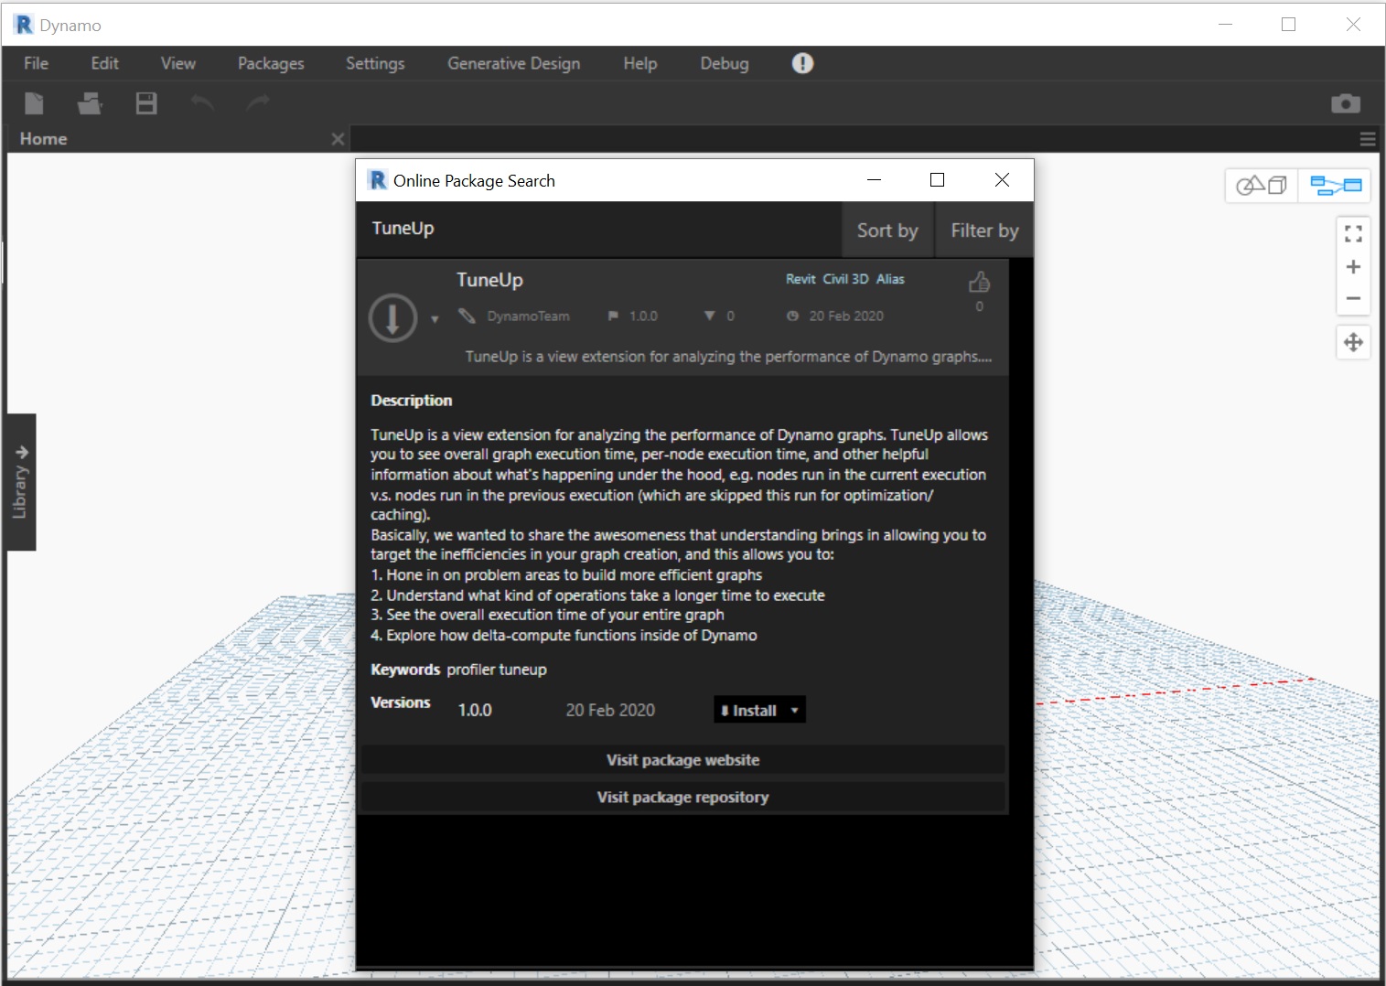The image size is (1386, 986).
Task: Close the Home workspace tab
Action: point(338,139)
